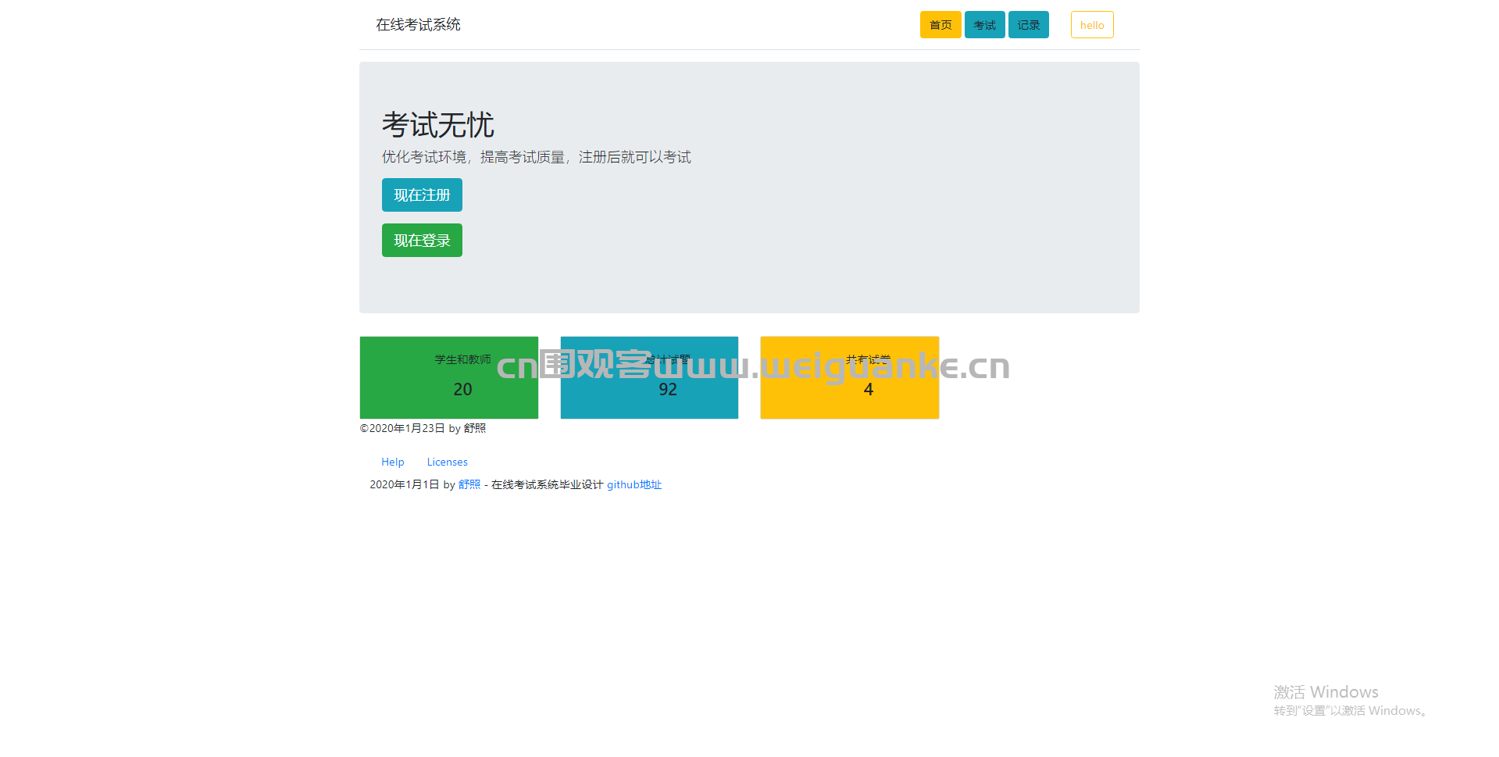The image size is (1499, 757).
Task: Click the 考试无忧 heading text
Action: [438, 125]
